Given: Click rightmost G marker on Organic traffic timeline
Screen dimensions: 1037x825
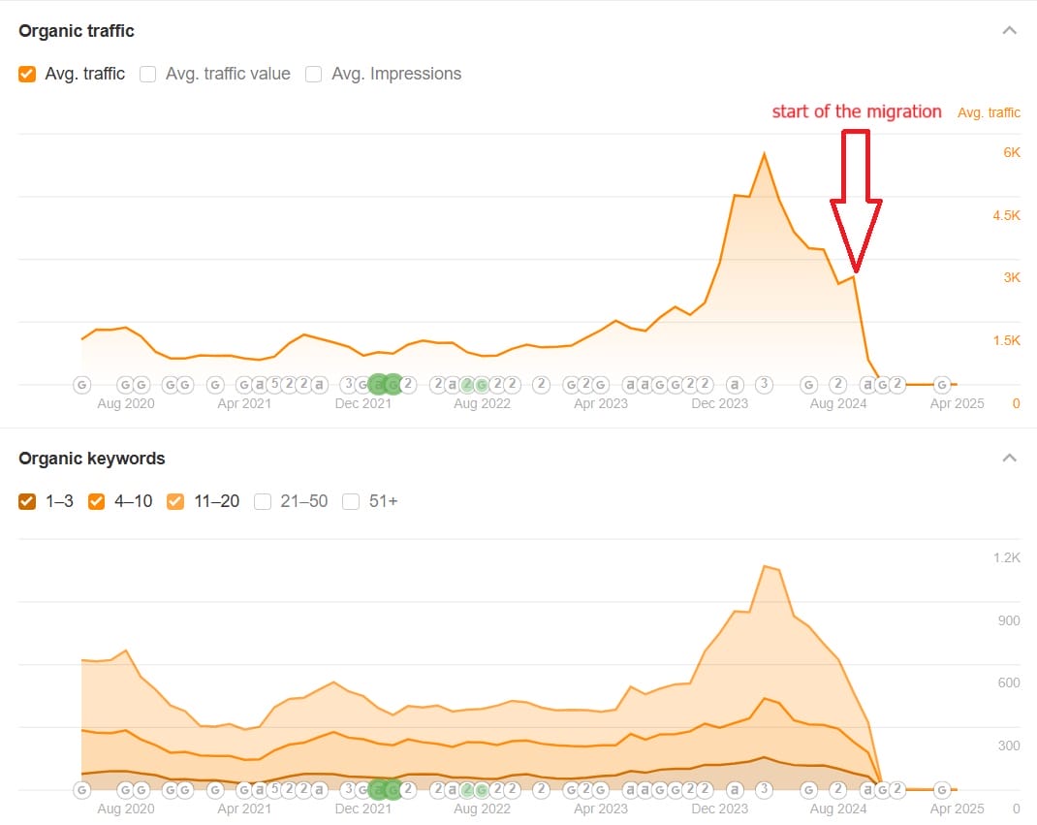Looking at the screenshot, I should click(x=941, y=385).
